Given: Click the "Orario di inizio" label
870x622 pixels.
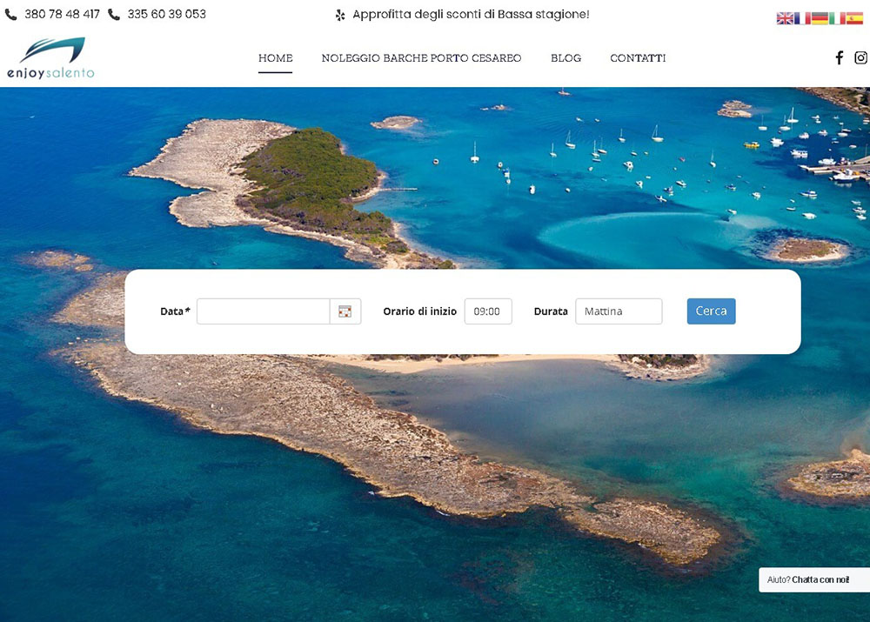Looking at the screenshot, I should pyautogui.click(x=419, y=311).
